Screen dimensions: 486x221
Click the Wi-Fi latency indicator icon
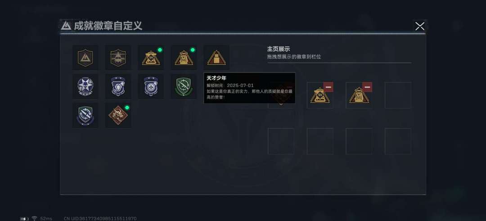point(34,218)
